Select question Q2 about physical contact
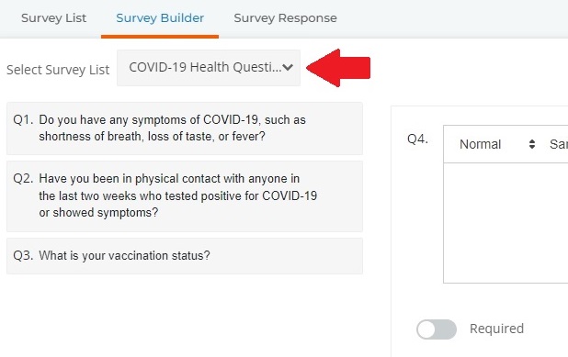This screenshot has height=357, width=568. pos(185,196)
